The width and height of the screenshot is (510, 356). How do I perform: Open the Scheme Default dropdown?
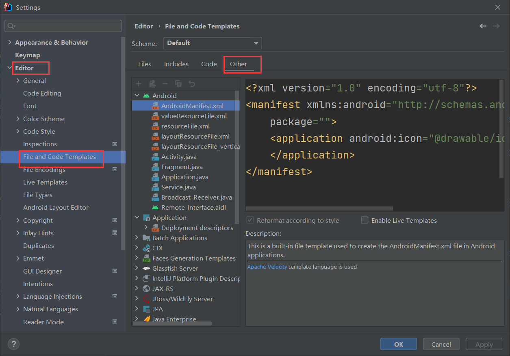coord(213,43)
